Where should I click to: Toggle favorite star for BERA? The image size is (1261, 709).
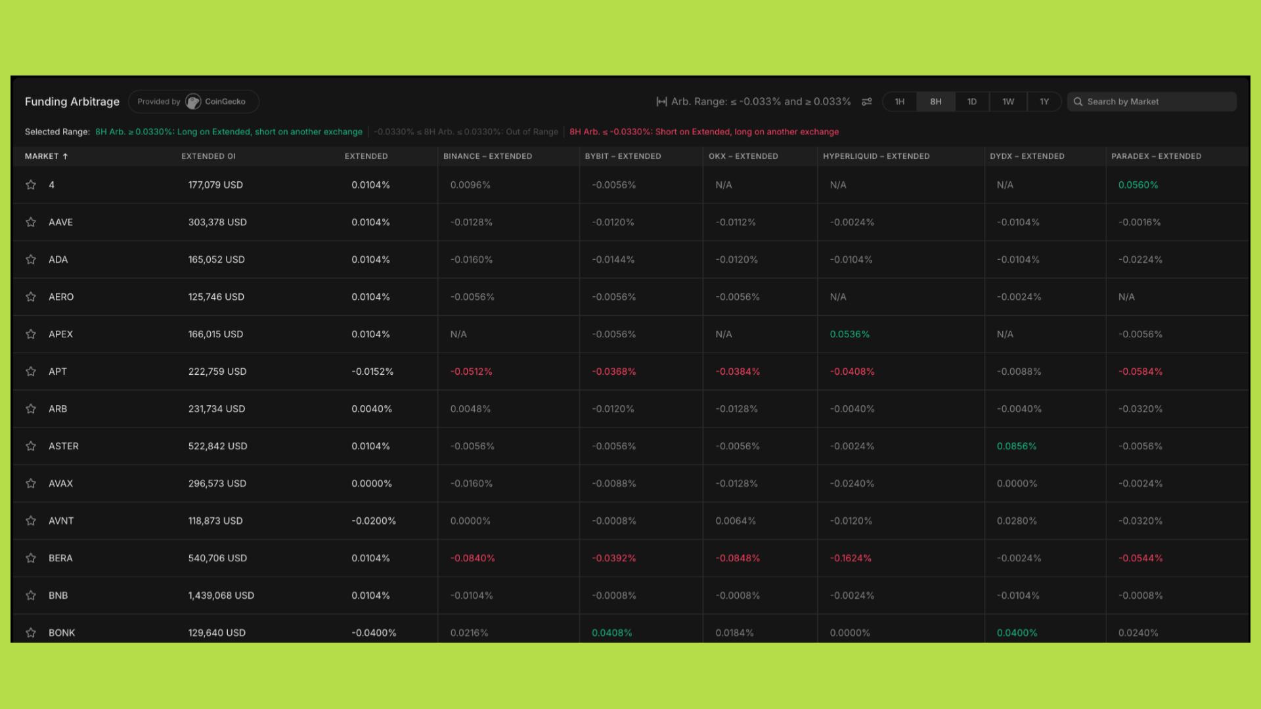31,558
